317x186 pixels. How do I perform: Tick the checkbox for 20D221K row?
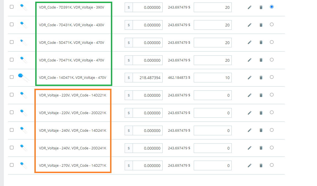point(12,112)
